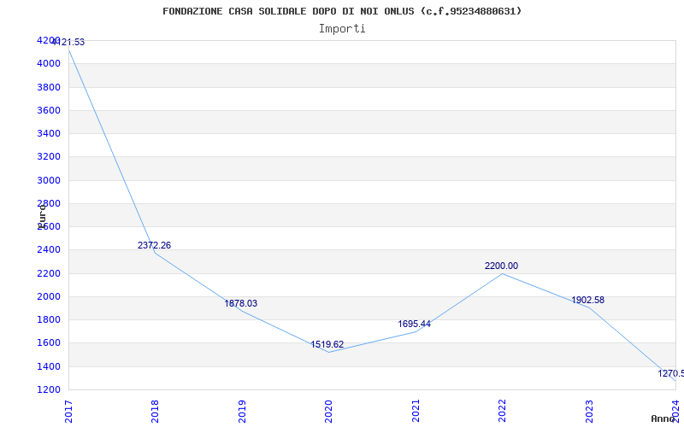Click the 2017 x-axis year label

click(68, 412)
